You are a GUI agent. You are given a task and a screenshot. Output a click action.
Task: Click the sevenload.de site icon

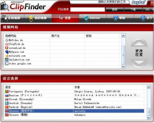pyautogui.click(x=7, y=48)
